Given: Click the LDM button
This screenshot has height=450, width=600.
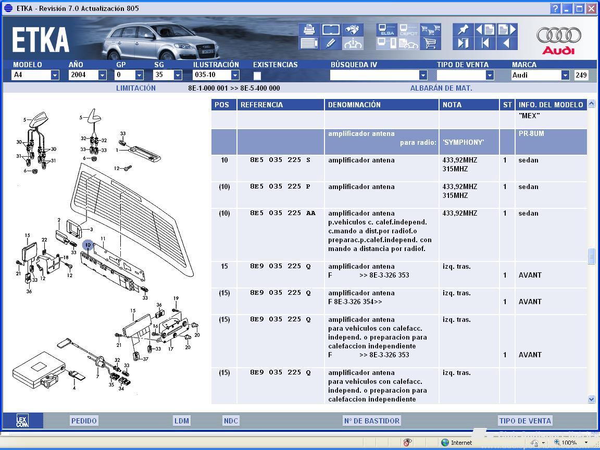Looking at the screenshot, I should click(182, 421).
